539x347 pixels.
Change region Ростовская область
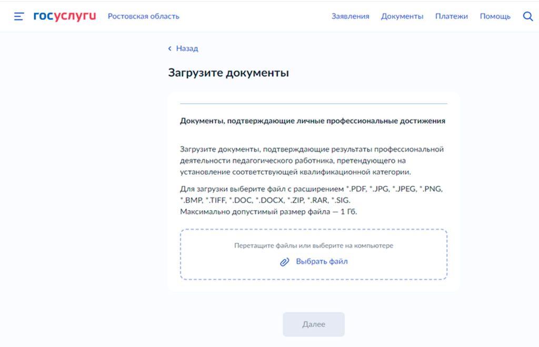(143, 16)
